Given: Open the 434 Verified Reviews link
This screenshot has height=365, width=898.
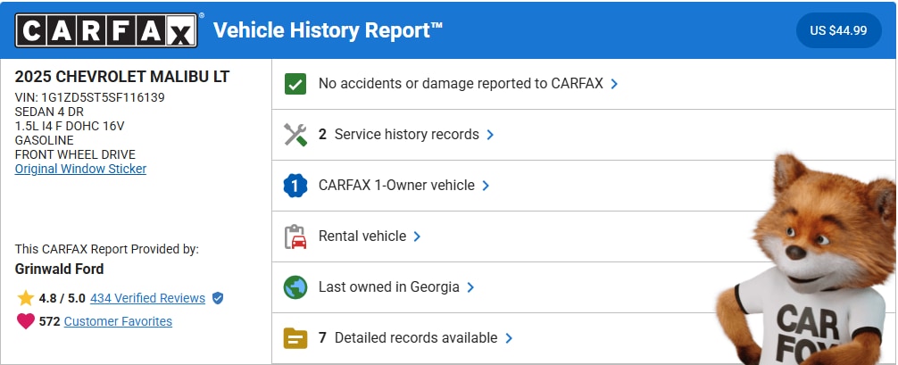Looking at the screenshot, I should tap(147, 298).
